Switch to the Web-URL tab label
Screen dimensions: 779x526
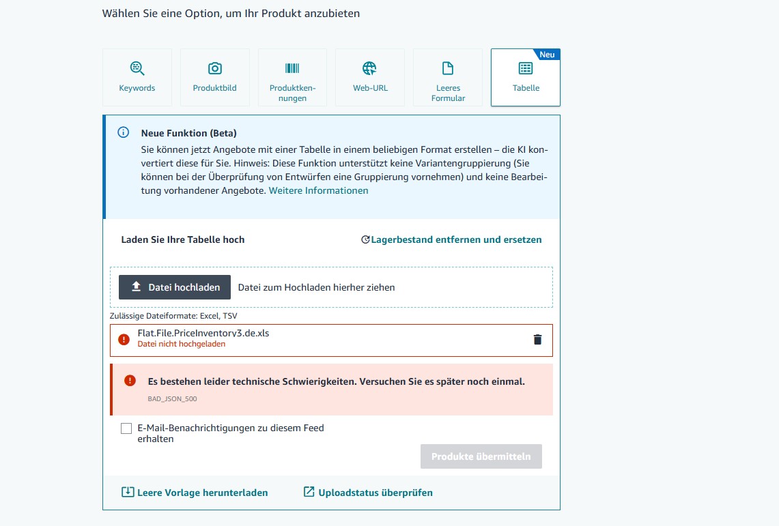pos(370,88)
